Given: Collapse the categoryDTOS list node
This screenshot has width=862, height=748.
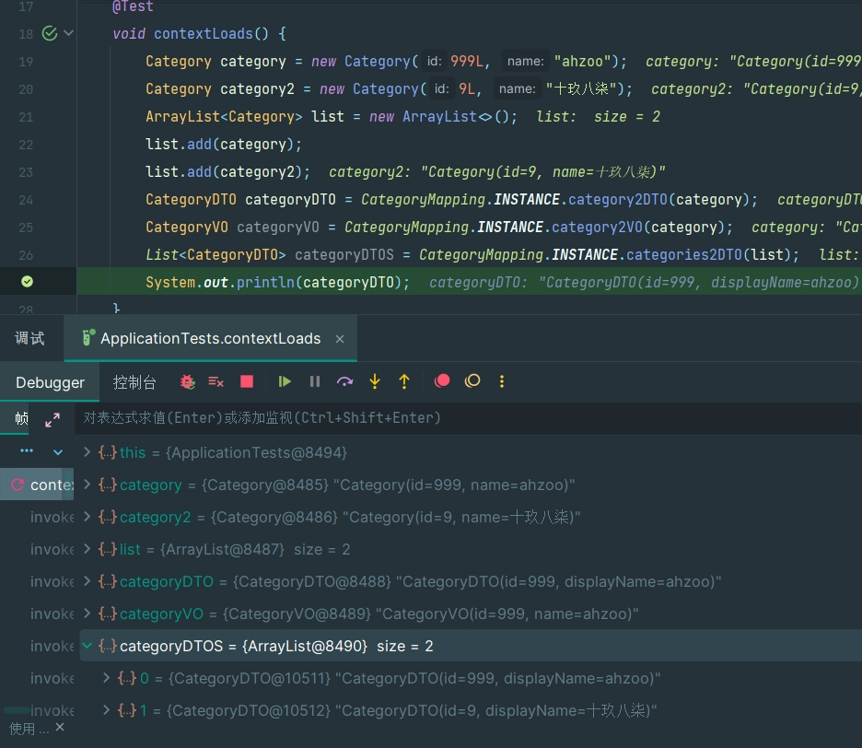Looking at the screenshot, I should coord(87,647).
